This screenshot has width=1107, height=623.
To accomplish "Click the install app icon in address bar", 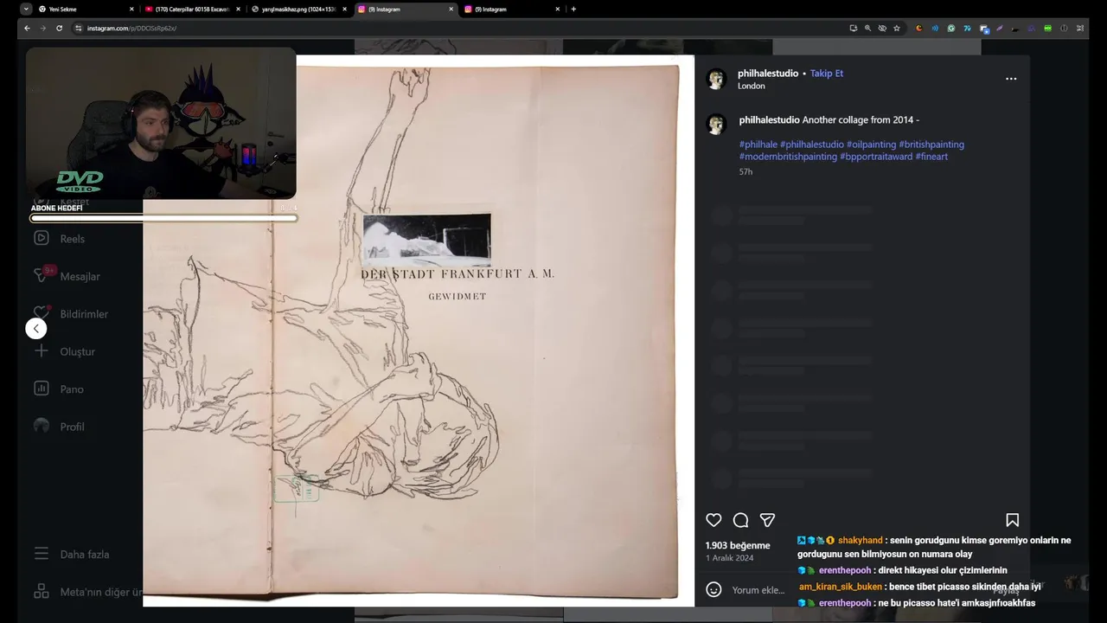I will pyautogui.click(x=854, y=28).
